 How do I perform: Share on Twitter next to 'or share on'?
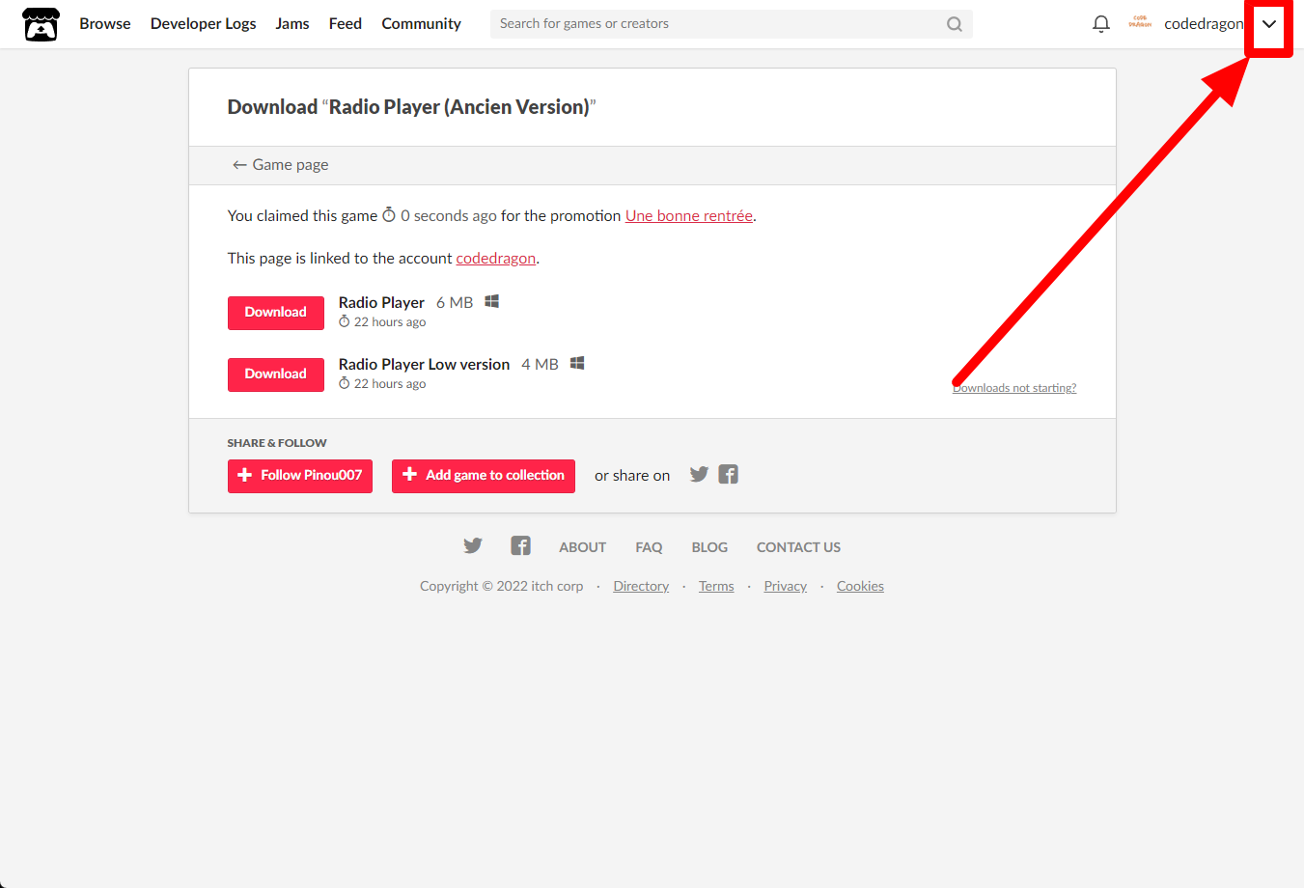pyautogui.click(x=699, y=474)
